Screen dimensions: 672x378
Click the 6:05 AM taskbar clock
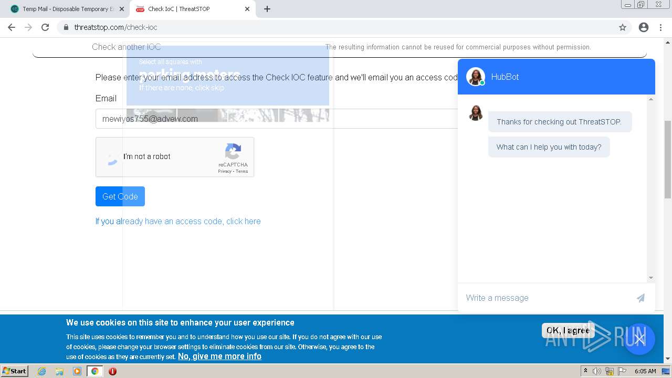click(645, 371)
